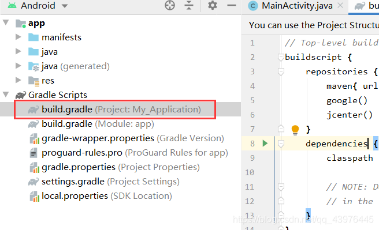The image size is (379, 230).
Task: Click the yellow lightbulb intention icon
Action: tap(295, 130)
